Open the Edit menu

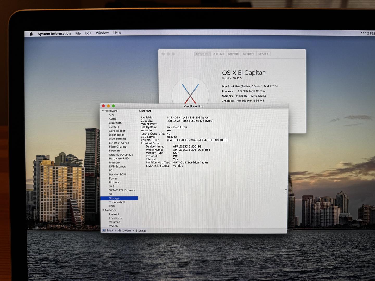[88, 33]
